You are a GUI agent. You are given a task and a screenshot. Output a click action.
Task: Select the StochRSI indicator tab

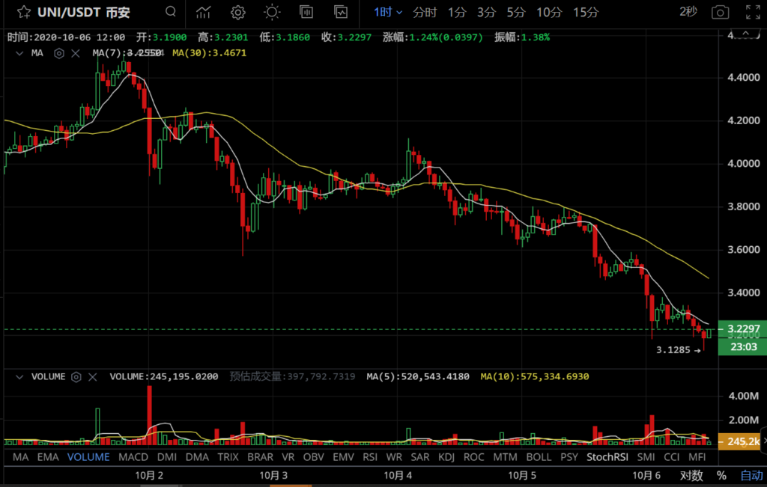[x=606, y=456]
